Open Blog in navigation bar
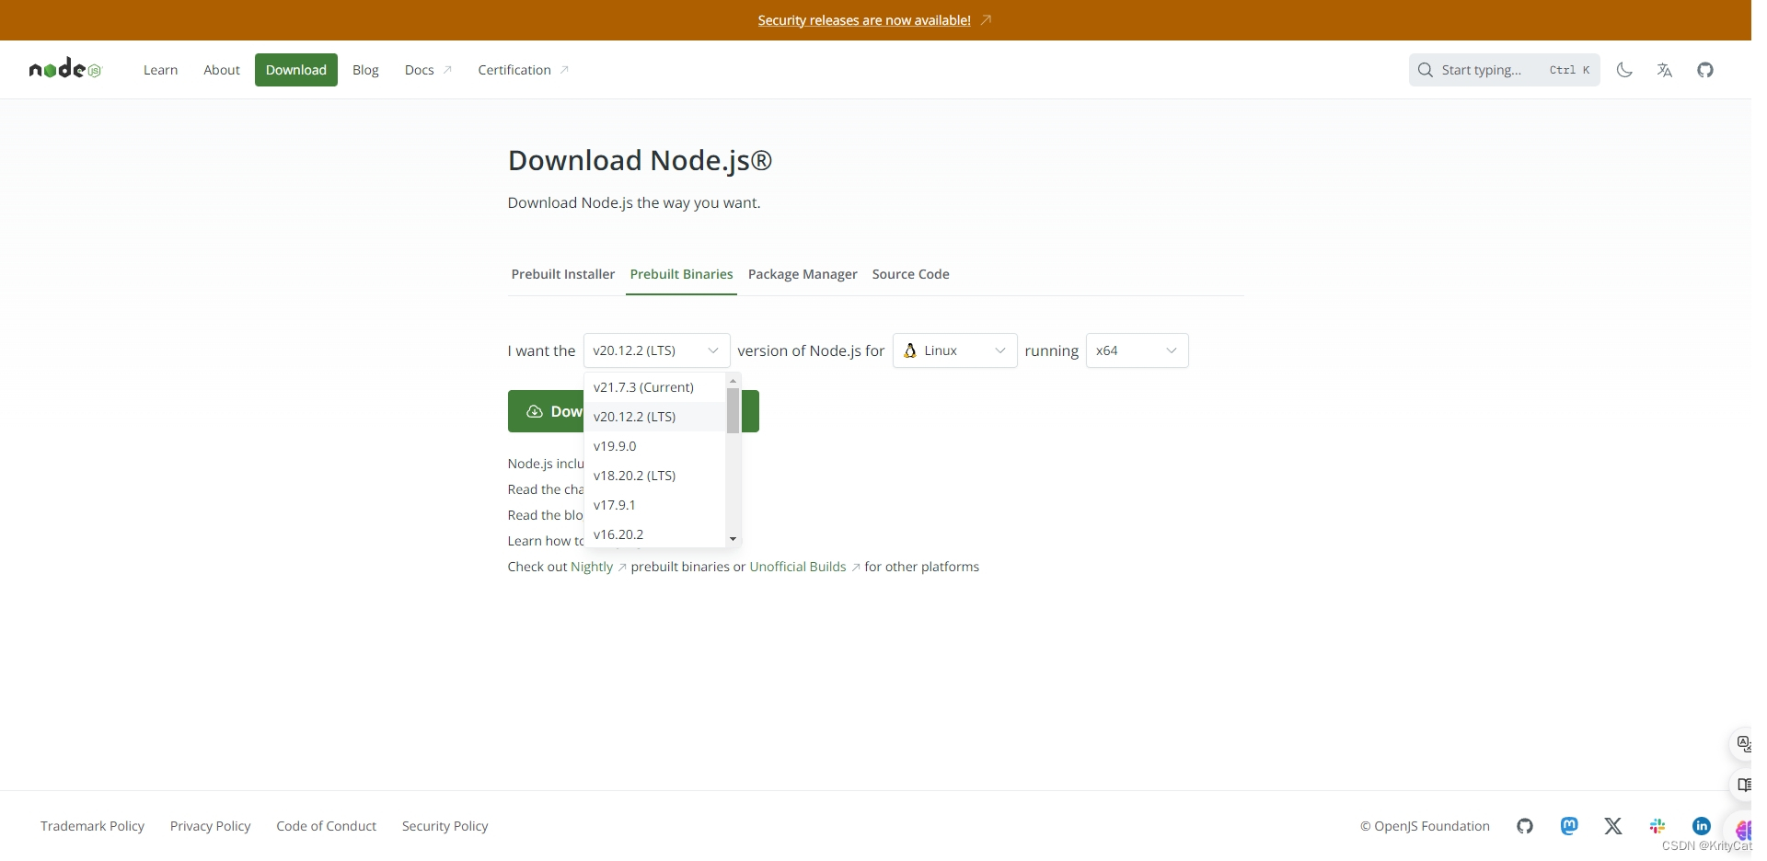 tap(365, 70)
